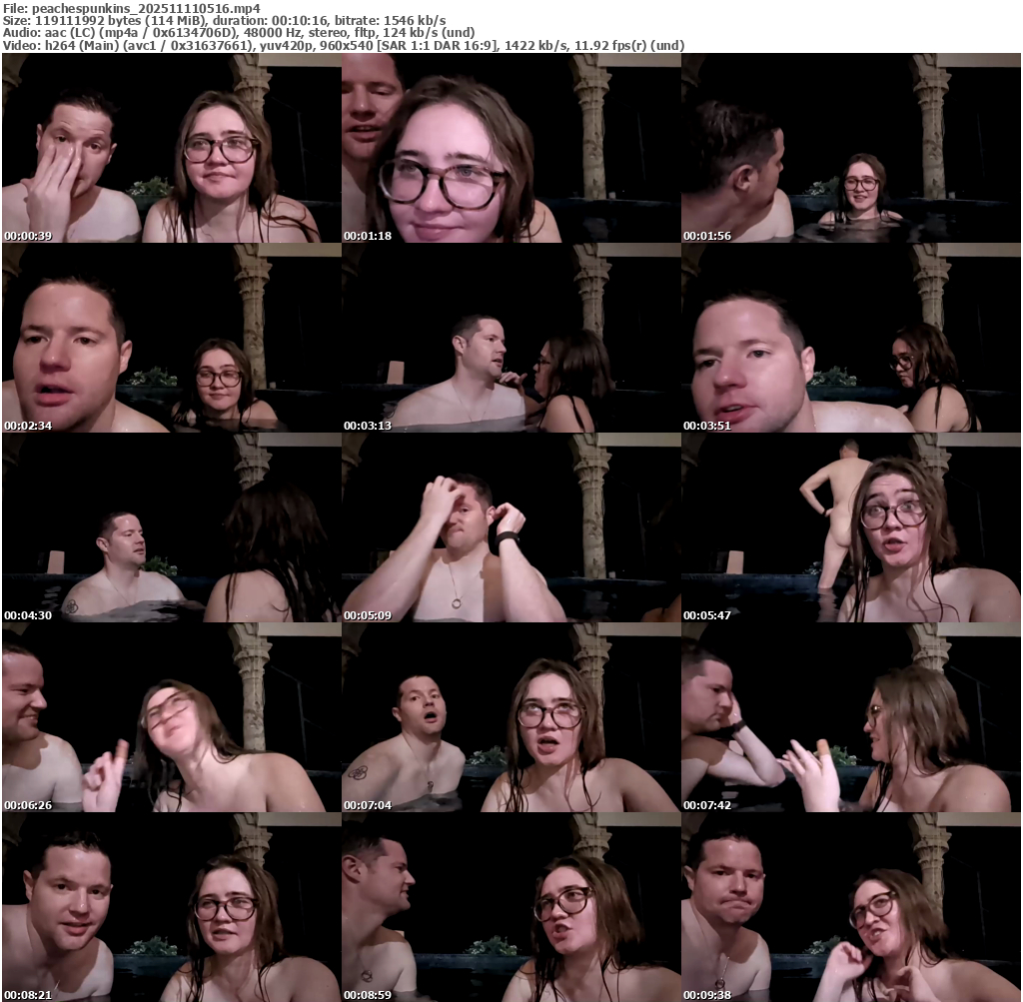Select the Video h264 stream info line
Image resolution: width=1023 pixels, height=1002 pixels.
pyautogui.click(x=344, y=46)
